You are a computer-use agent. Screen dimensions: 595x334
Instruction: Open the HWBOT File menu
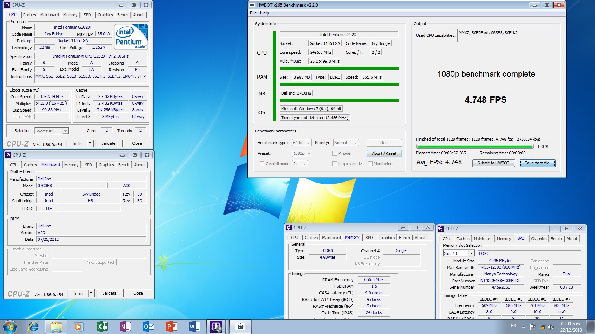(253, 13)
